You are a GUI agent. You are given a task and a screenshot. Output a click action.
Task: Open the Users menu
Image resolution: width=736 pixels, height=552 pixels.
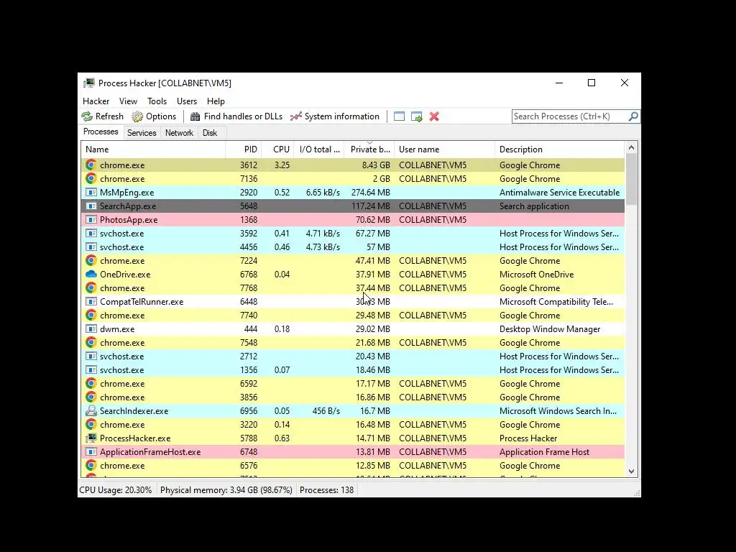(187, 101)
